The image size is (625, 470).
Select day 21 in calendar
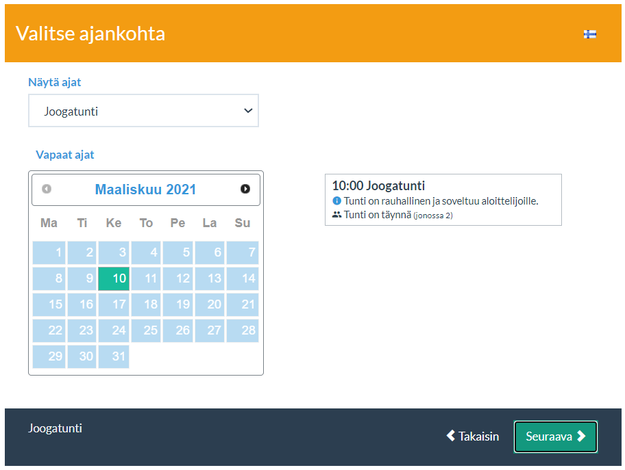pyautogui.click(x=243, y=304)
